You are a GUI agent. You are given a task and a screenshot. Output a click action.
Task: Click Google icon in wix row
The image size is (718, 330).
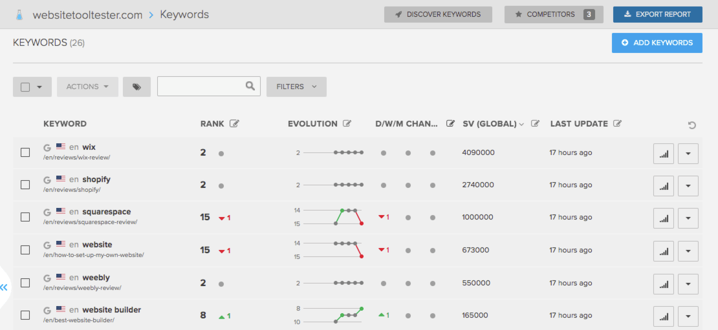pos(47,147)
